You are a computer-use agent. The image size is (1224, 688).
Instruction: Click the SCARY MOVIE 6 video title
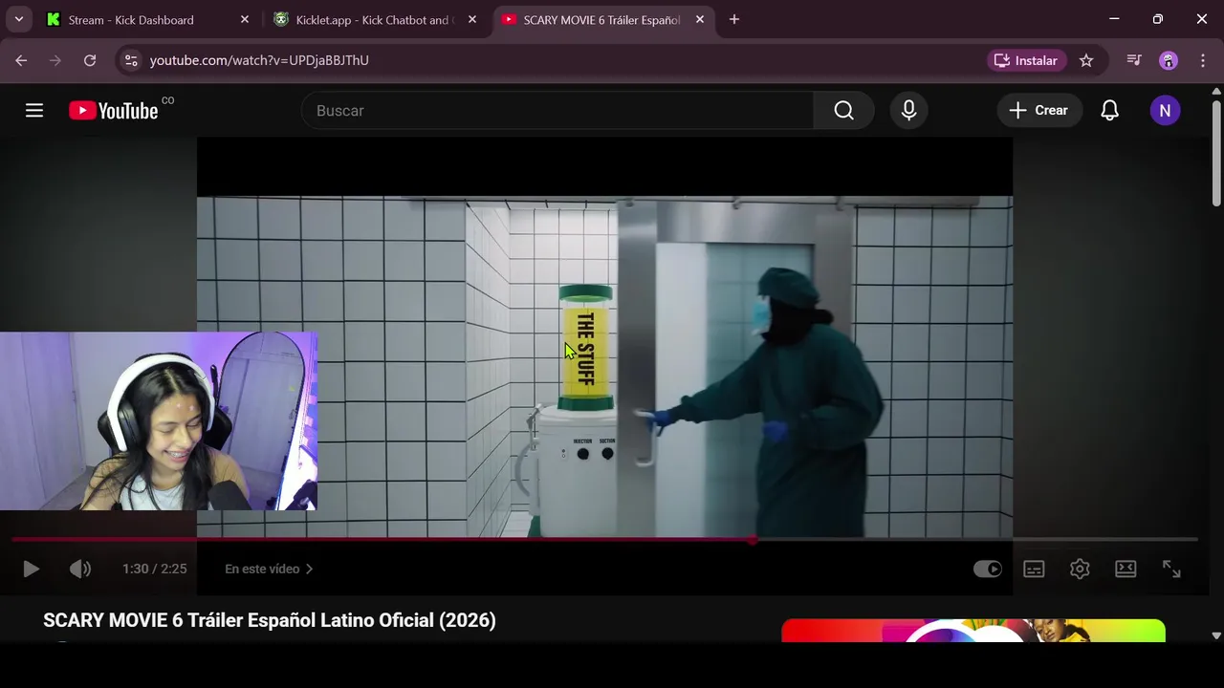(270, 620)
